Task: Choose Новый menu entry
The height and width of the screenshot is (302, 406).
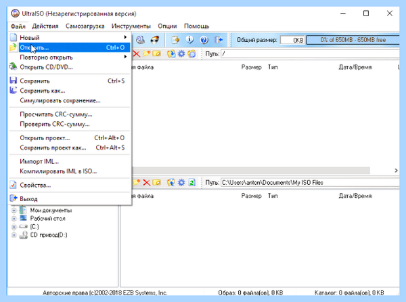Action: click(x=70, y=37)
